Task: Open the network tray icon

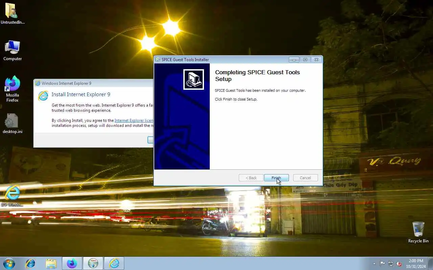Action: [x=391, y=264]
